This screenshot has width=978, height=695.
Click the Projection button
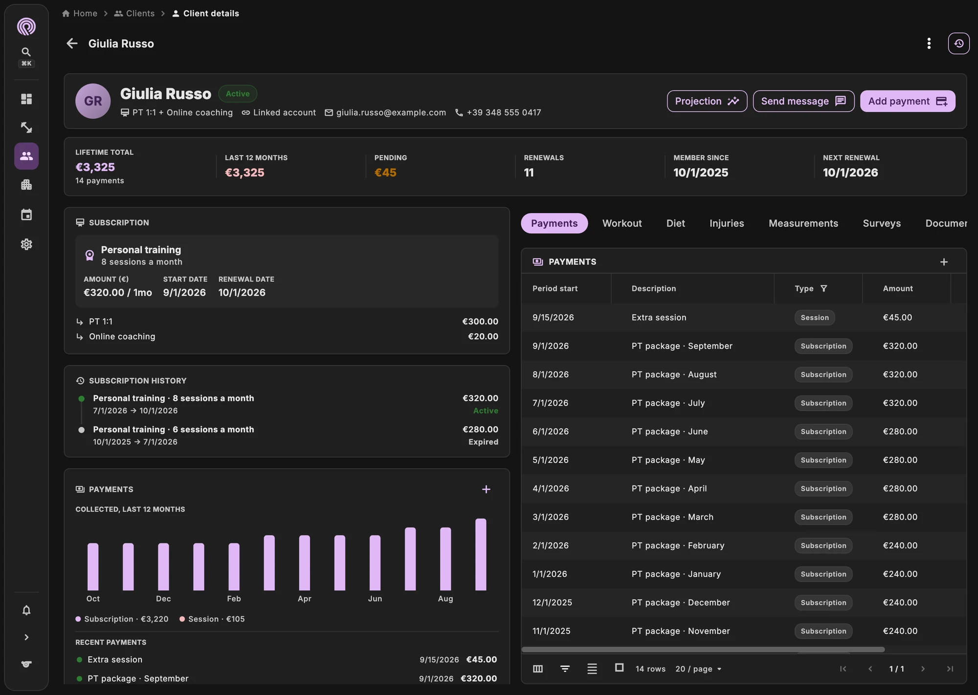[x=707, y=101]
